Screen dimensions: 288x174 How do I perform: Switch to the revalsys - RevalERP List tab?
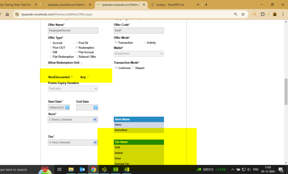pyautogui.click(x=173, y=5)
